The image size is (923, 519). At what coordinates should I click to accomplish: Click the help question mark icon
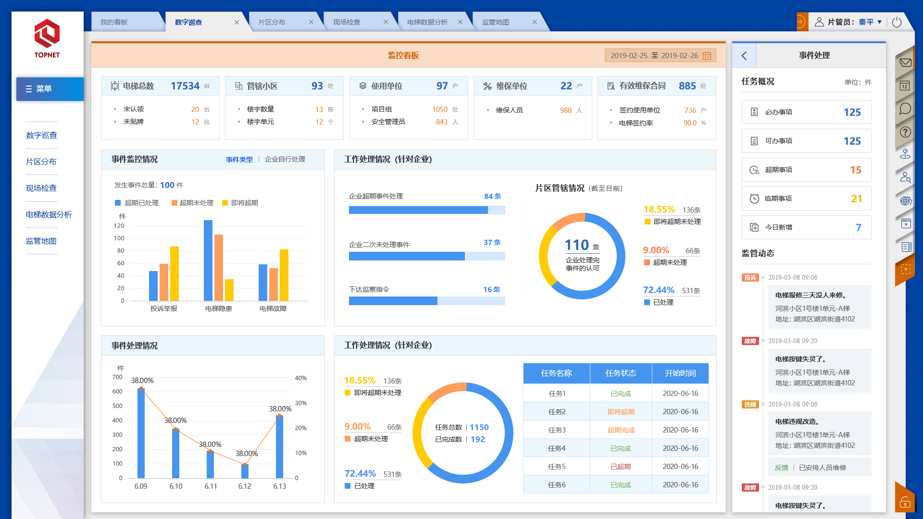point(905,132)
